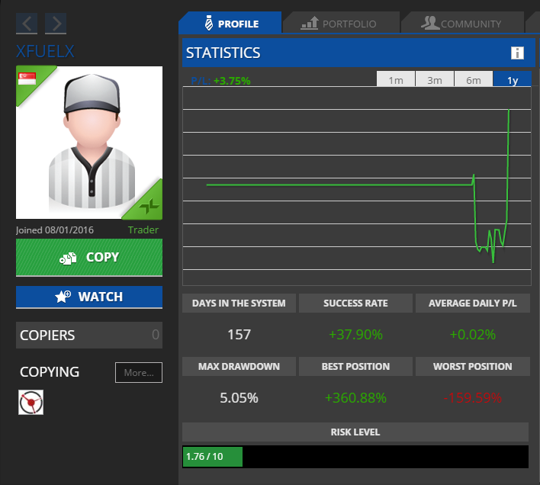Open the statistics info icon
The height and width of the screenshot is (485, 540).
coord(517,53)
